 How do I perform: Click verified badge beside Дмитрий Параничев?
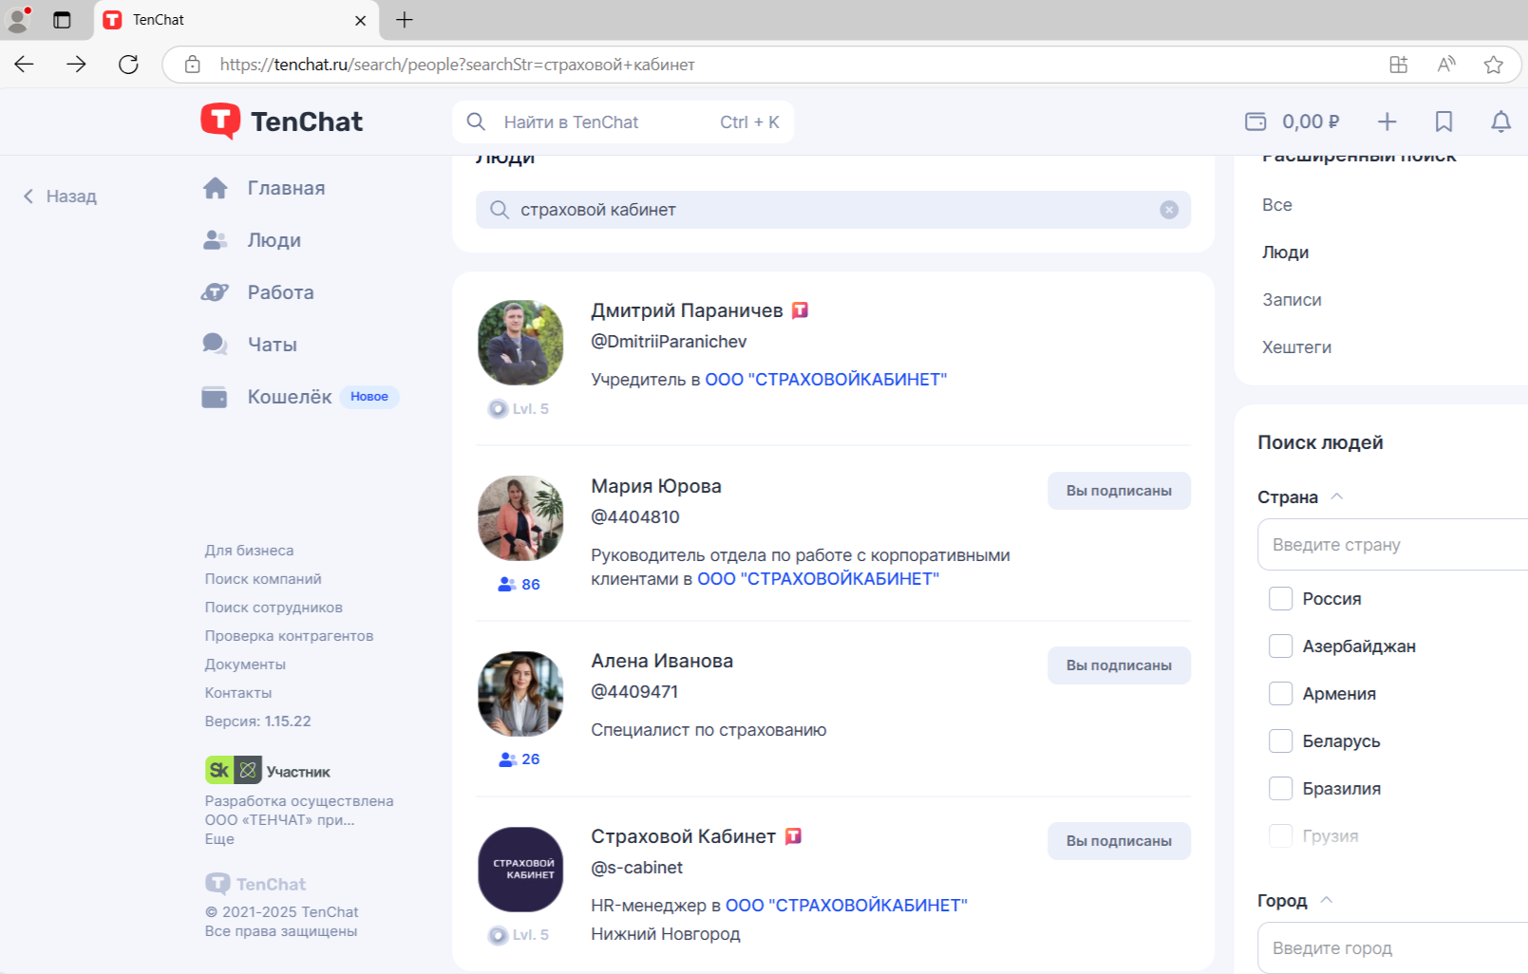800,310
